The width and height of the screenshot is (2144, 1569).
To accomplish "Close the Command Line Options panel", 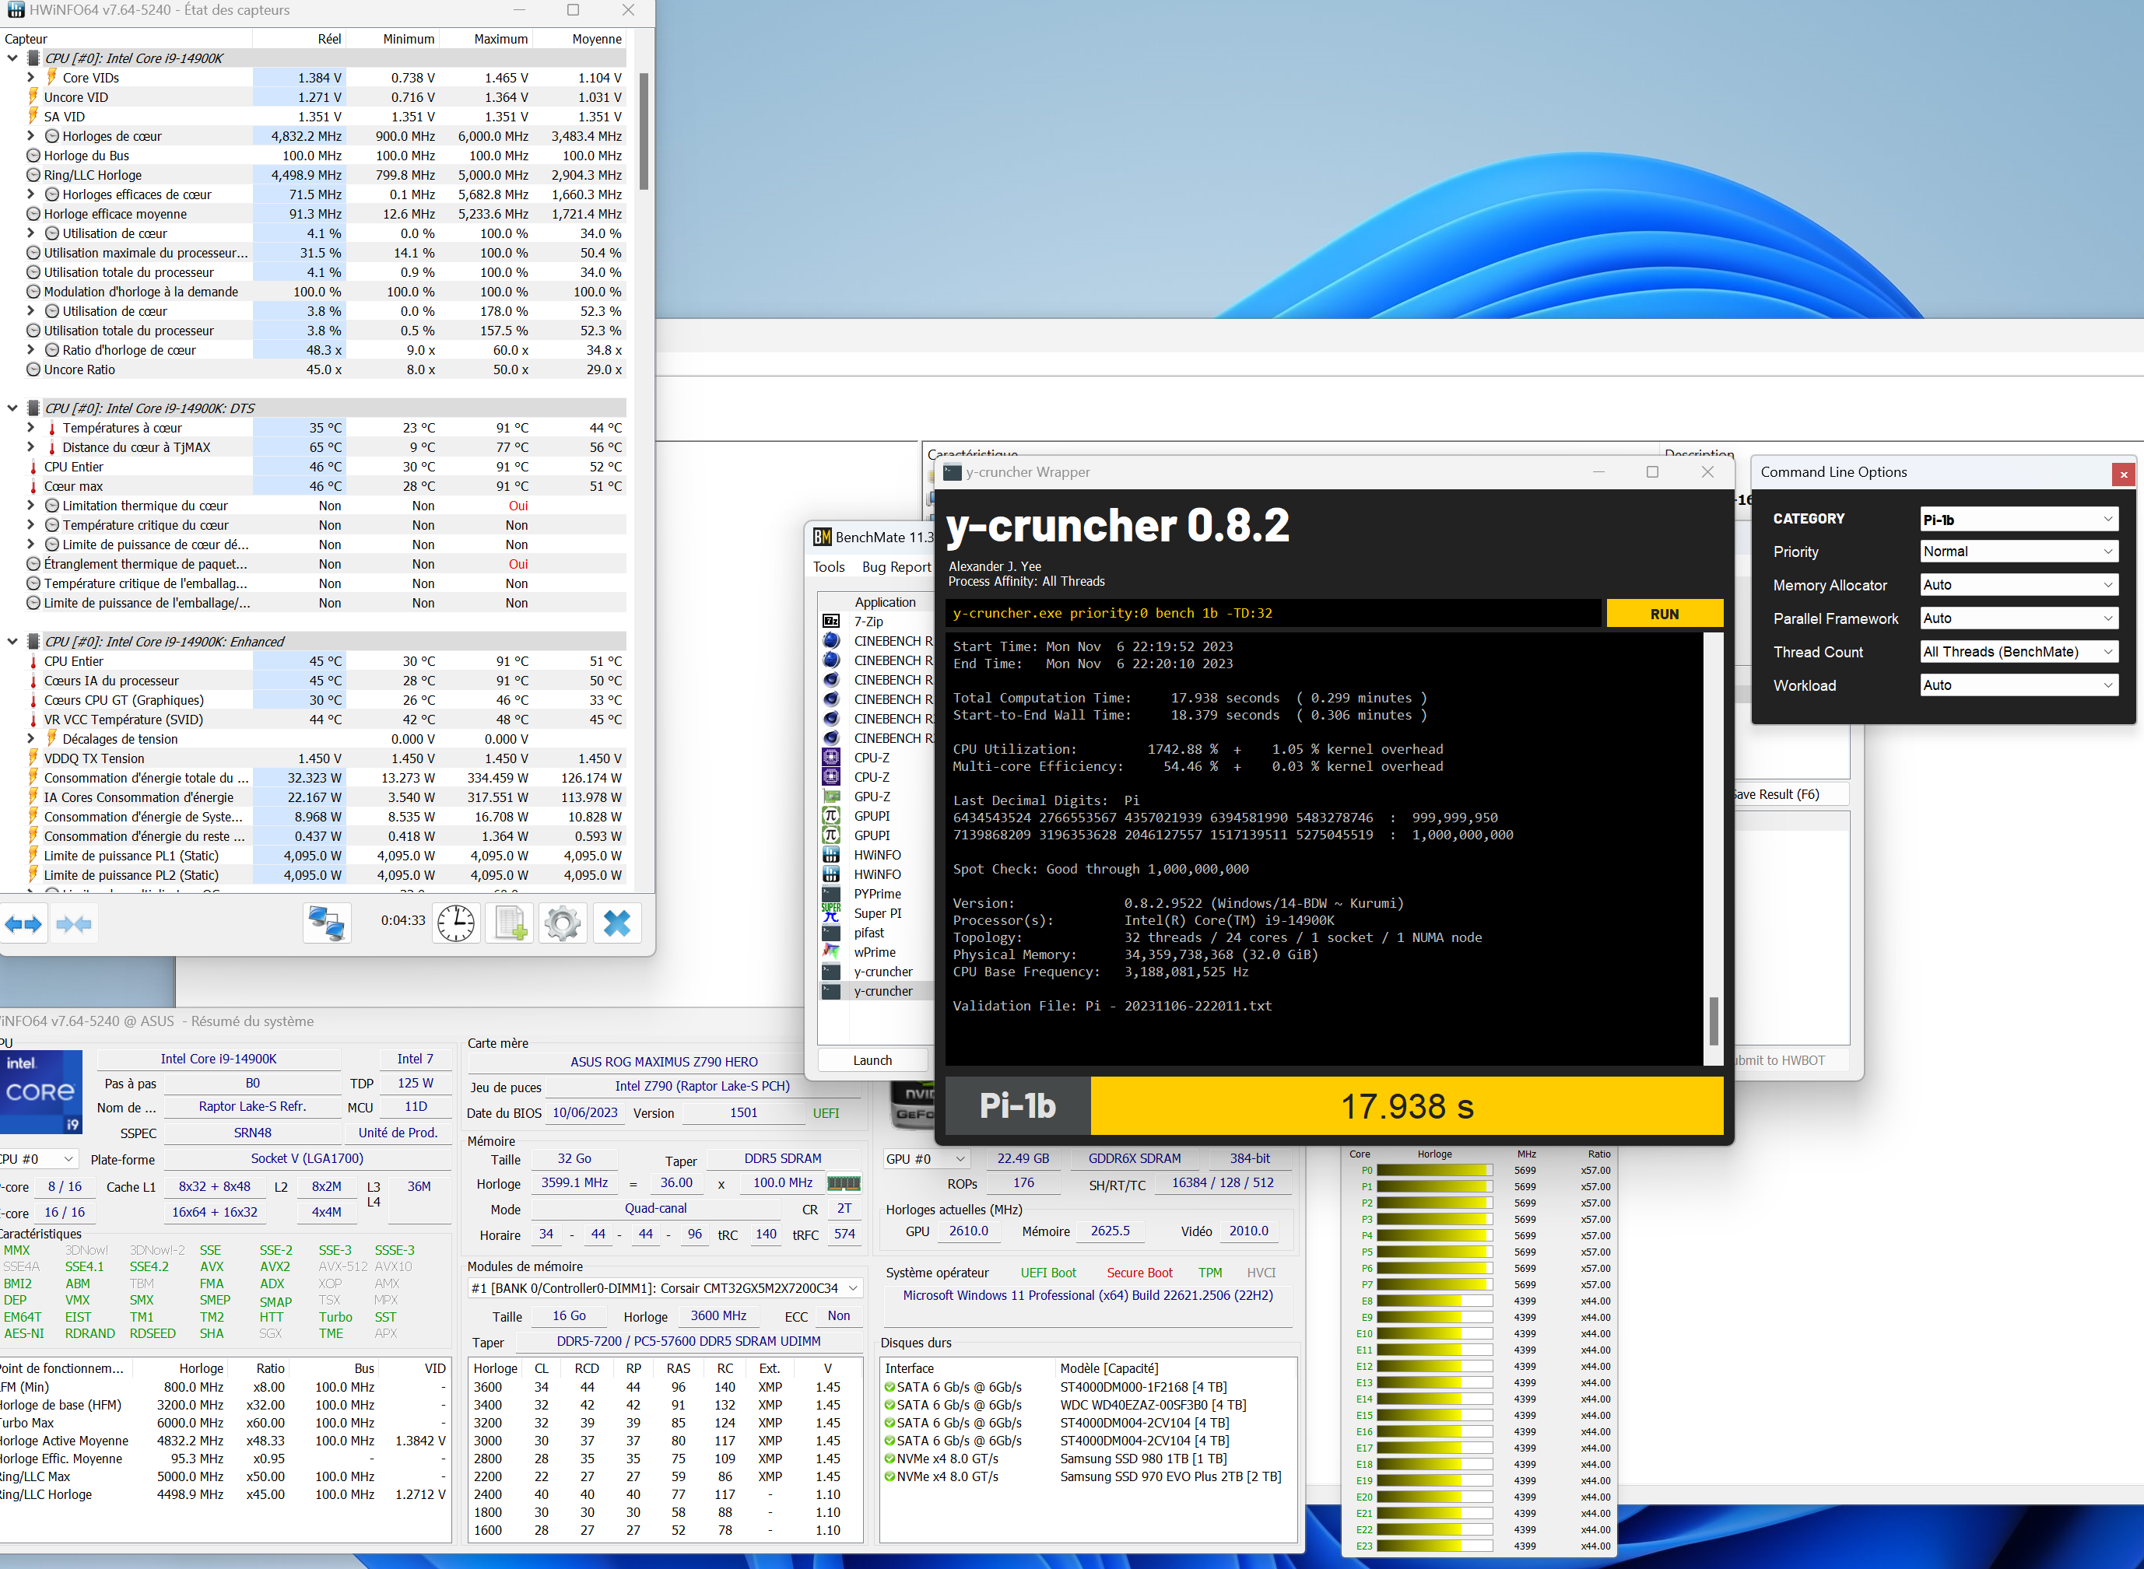I will point(2124,474).
